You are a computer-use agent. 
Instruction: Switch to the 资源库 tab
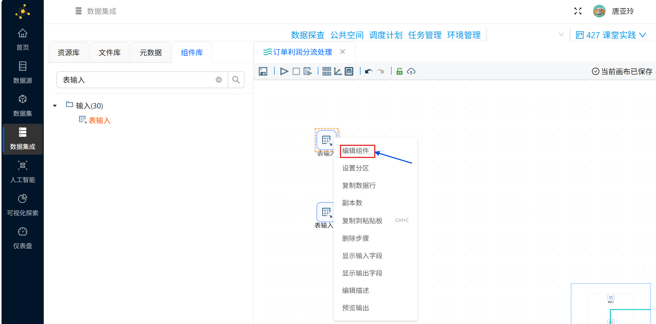click(x=69, y=53)
